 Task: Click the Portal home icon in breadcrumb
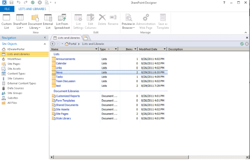point(66,44)
